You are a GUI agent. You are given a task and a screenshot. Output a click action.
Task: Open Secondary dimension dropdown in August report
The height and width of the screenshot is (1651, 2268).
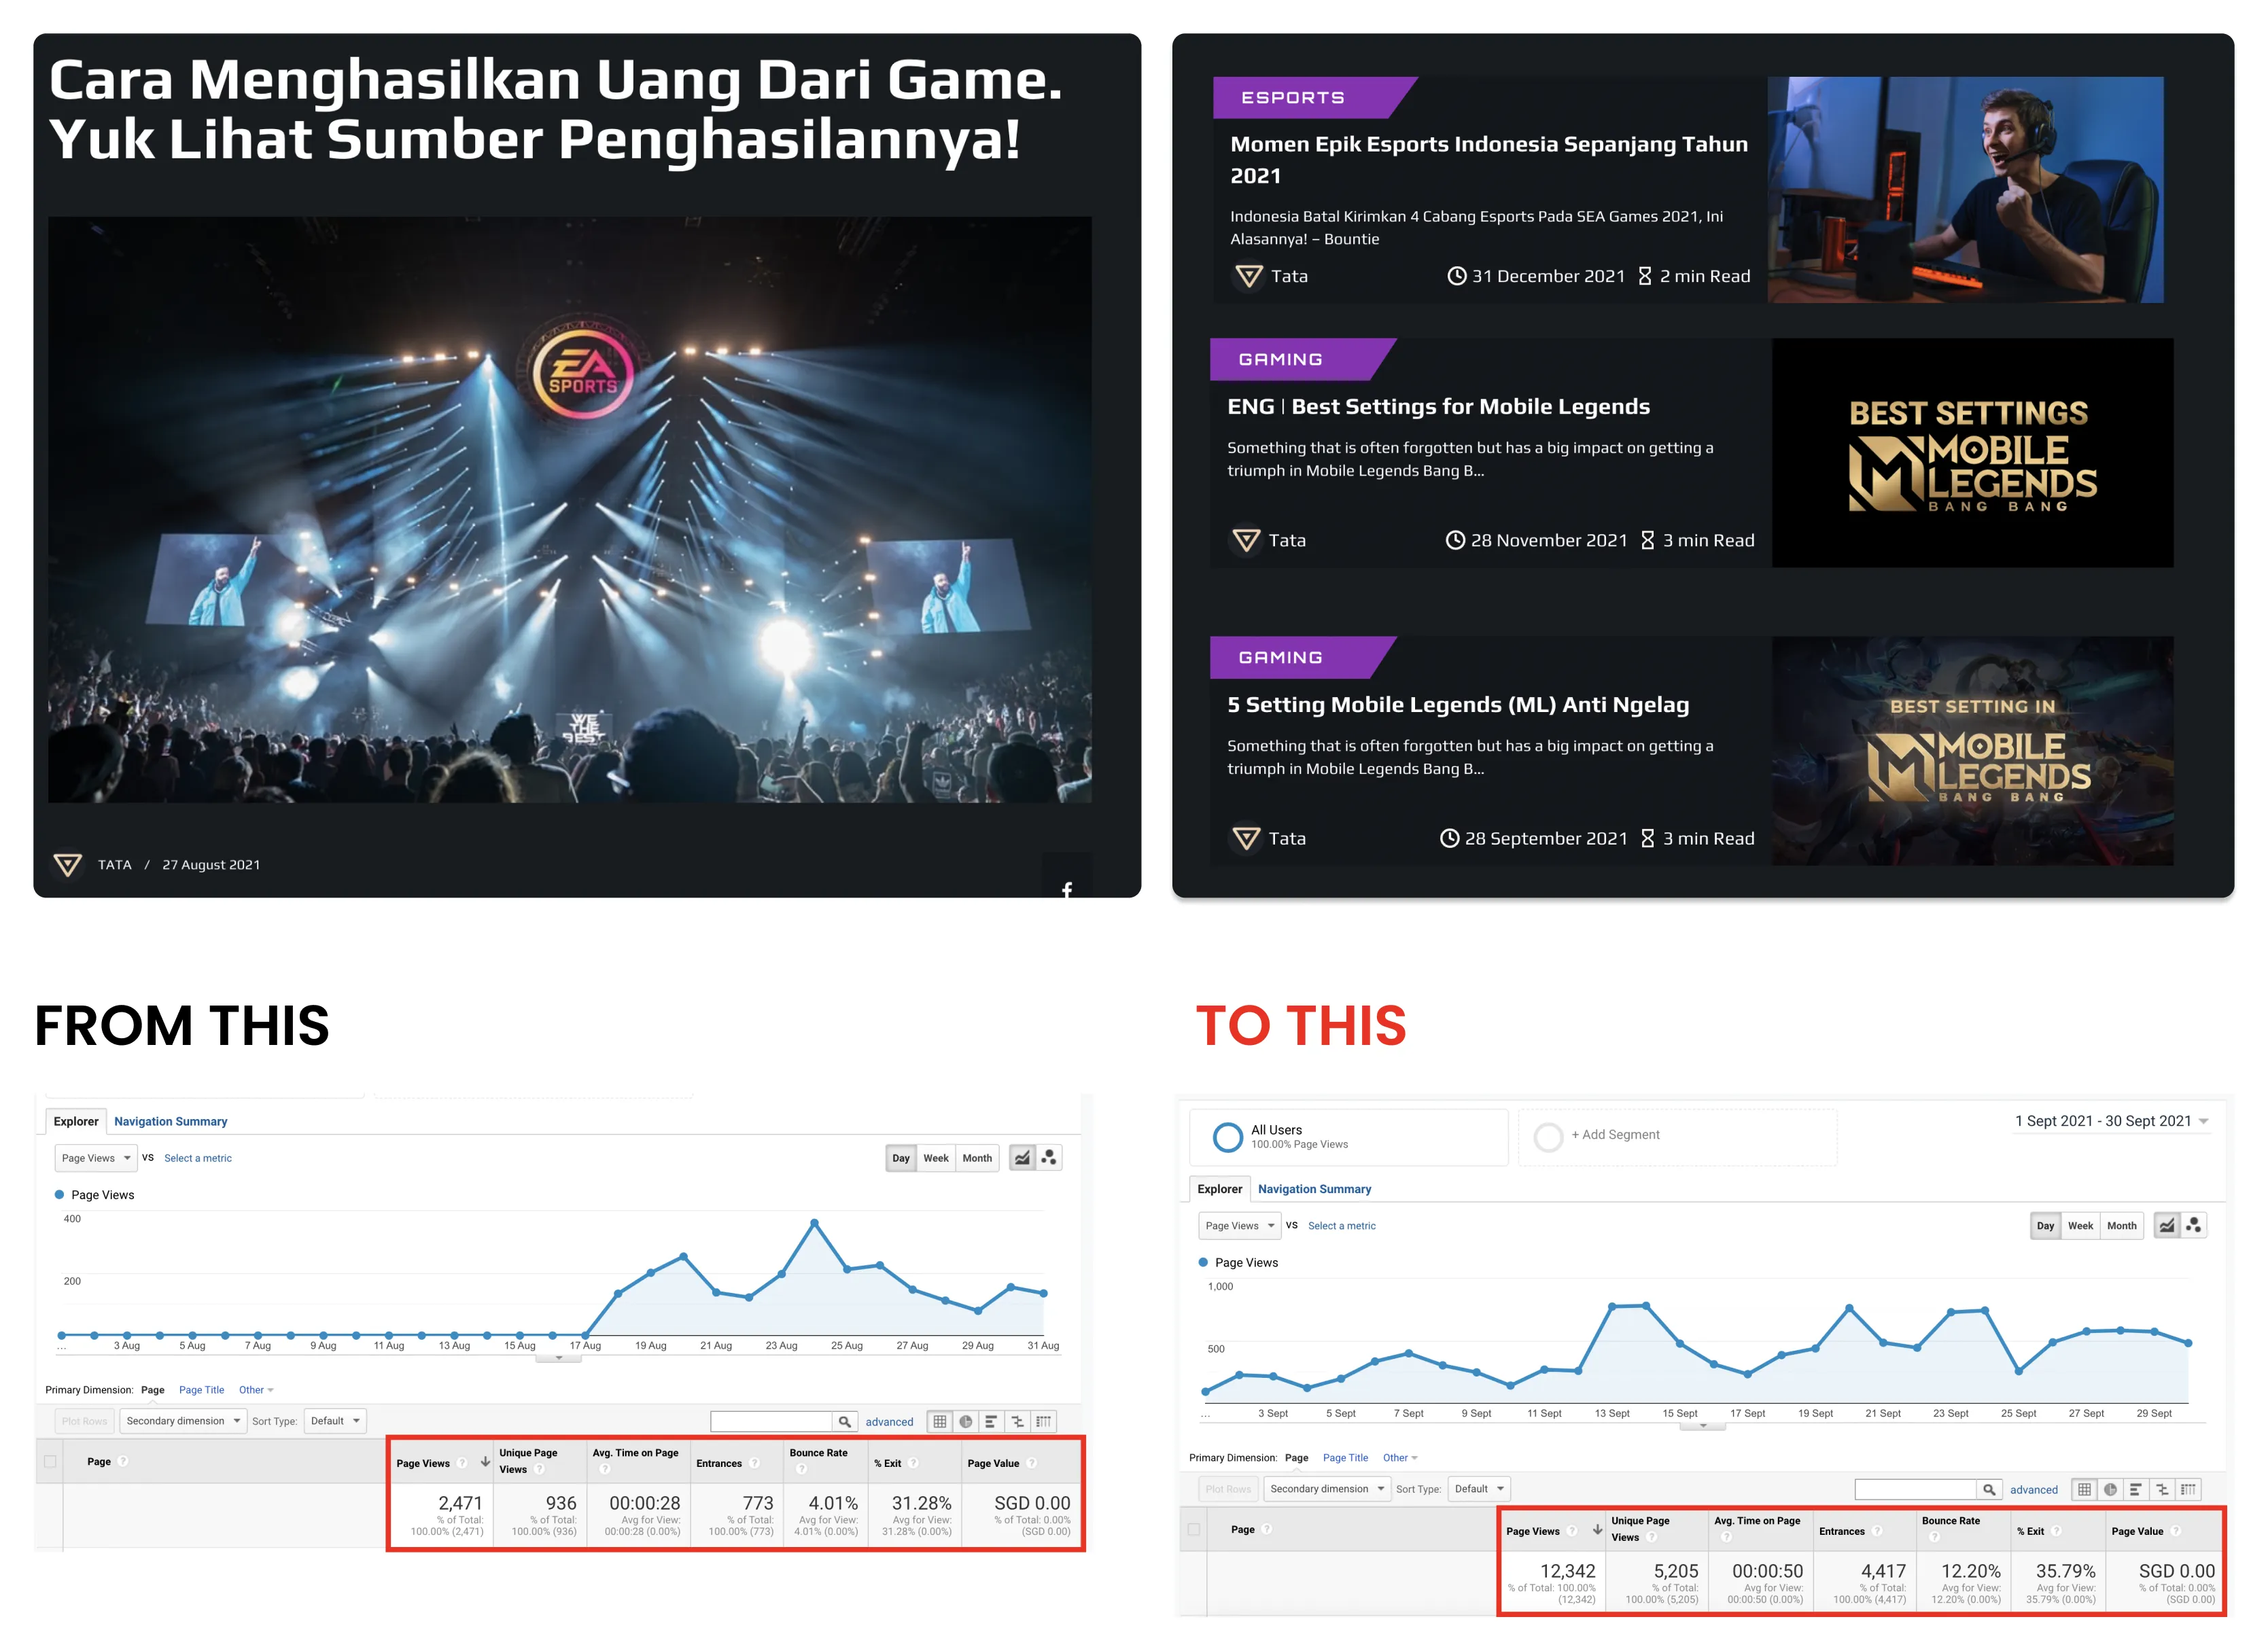tap(183, 1421)
